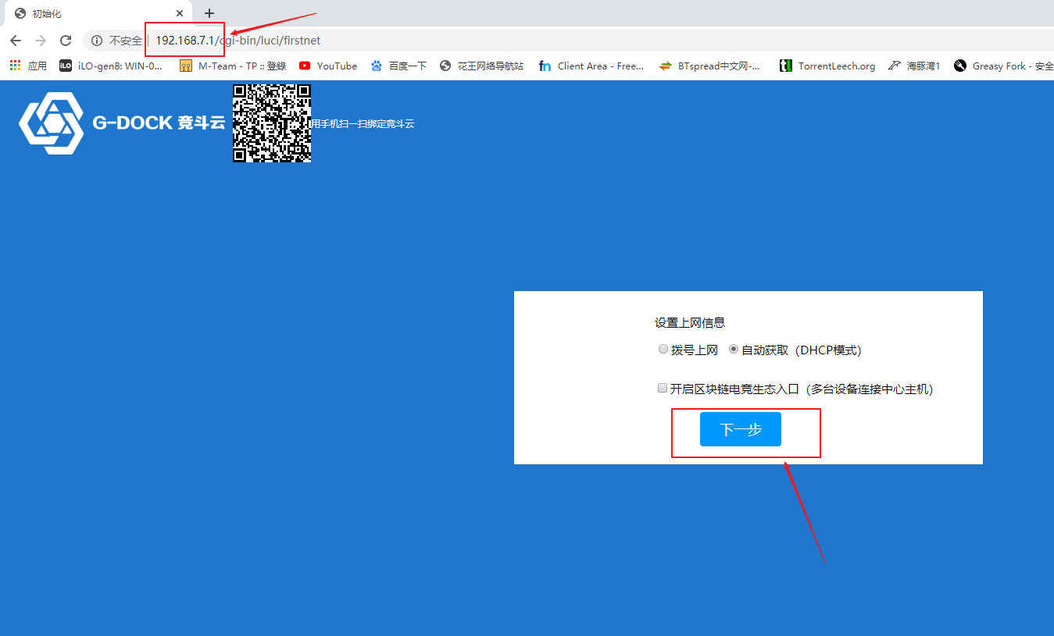
Task: Open the Client Area bookmark
Action: (x=592, y=66)
